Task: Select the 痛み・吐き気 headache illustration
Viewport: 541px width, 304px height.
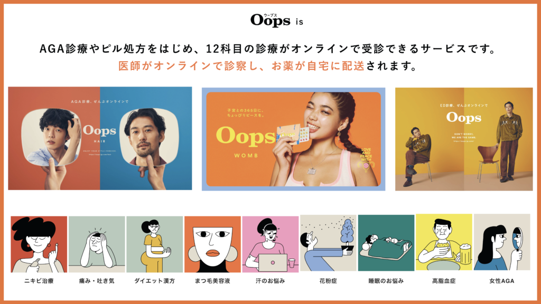Action: tap(97, 244)
